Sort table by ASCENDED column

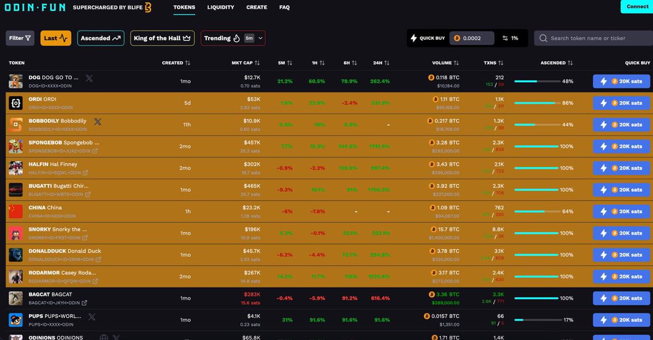[557, 63]
